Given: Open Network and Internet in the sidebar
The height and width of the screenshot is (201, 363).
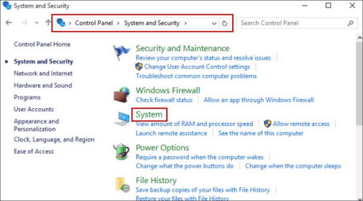Looking at the screenshot, I should (x=43, y=73).
